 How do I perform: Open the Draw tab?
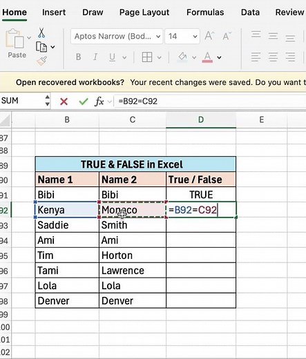pos(93,12)
